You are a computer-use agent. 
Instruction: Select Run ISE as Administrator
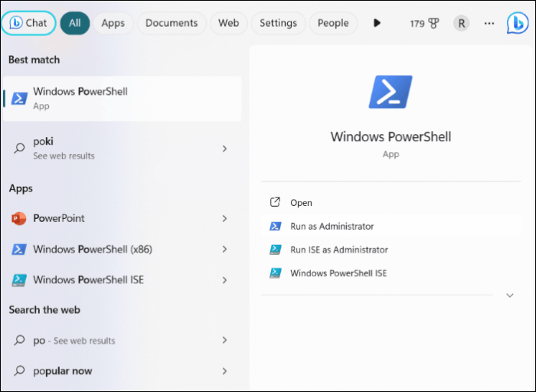pos(338,250)
